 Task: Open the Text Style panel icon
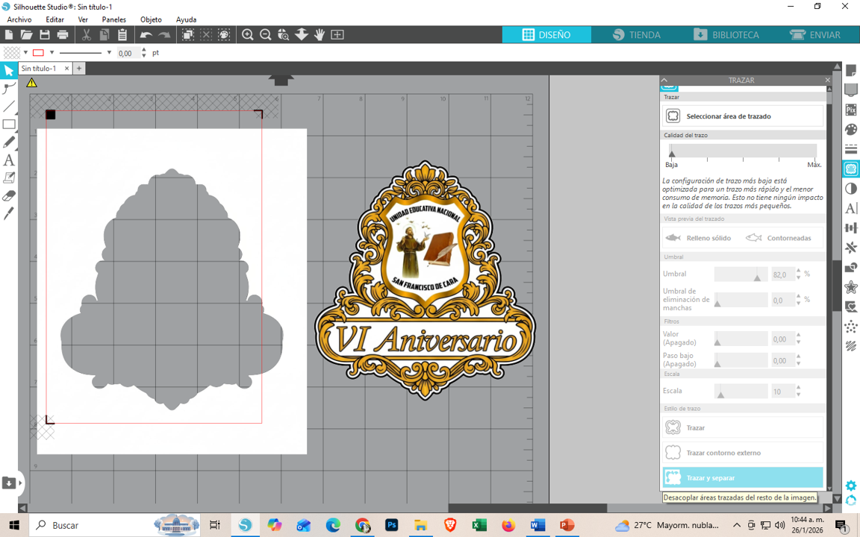point(851,208)
